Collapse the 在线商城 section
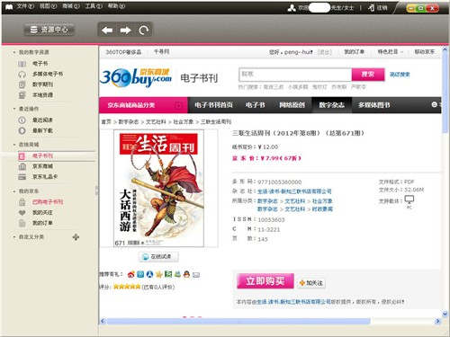 tap(14, 145)
